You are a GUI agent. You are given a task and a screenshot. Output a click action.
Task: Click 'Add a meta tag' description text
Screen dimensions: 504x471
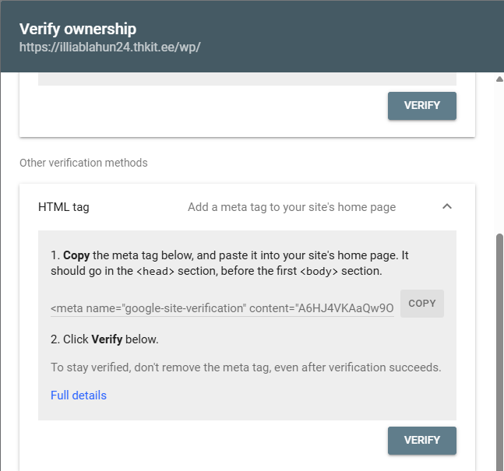click(291, 207)
